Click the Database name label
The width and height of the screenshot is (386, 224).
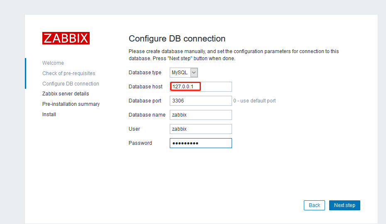pos(147,115)
